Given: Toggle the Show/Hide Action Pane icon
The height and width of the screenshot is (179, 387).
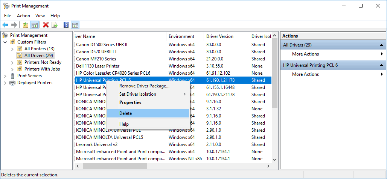Looking at the screenshot, I should pyautogui.click(x=75, y=25).
